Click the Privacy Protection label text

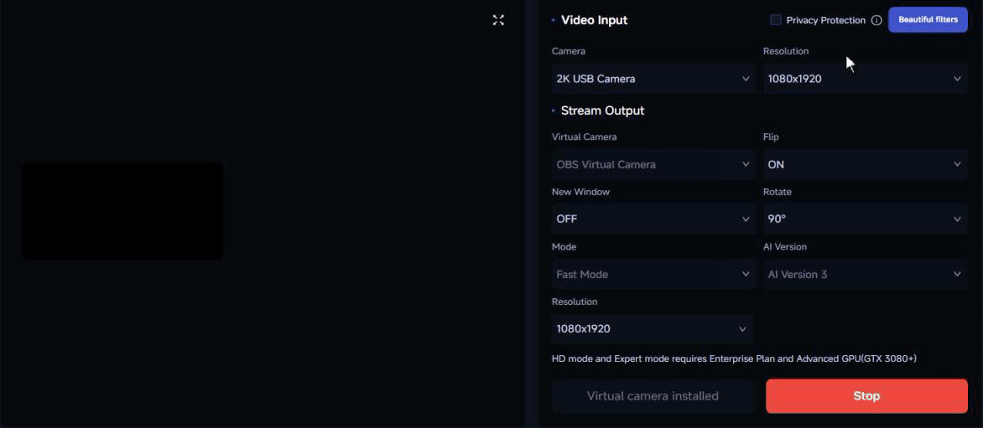pos(825,20)
